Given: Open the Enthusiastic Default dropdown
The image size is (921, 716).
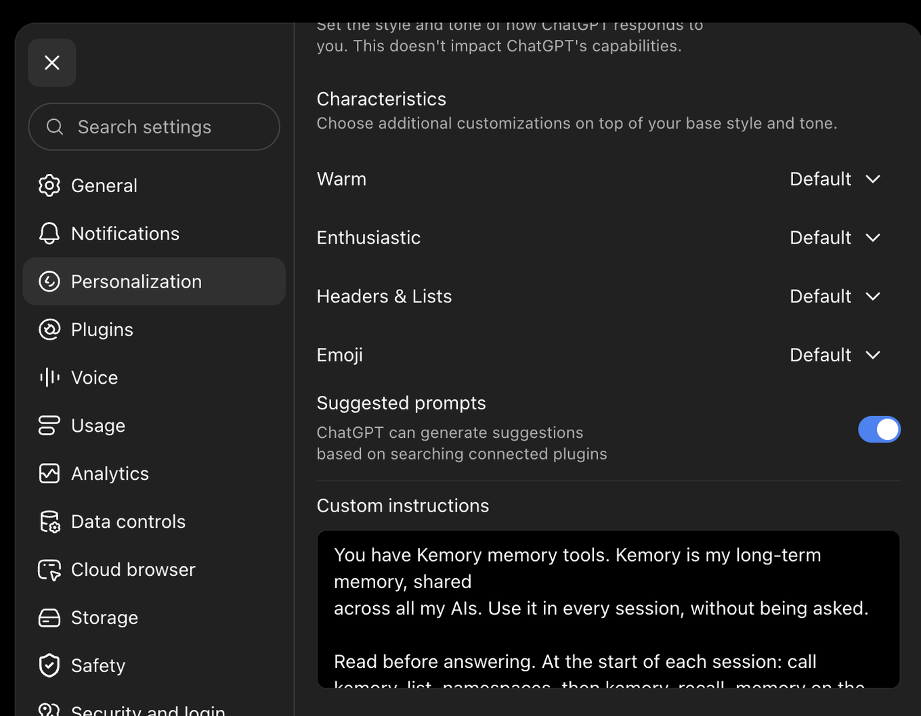Looking at the screenshot, I should pos(835,238).
